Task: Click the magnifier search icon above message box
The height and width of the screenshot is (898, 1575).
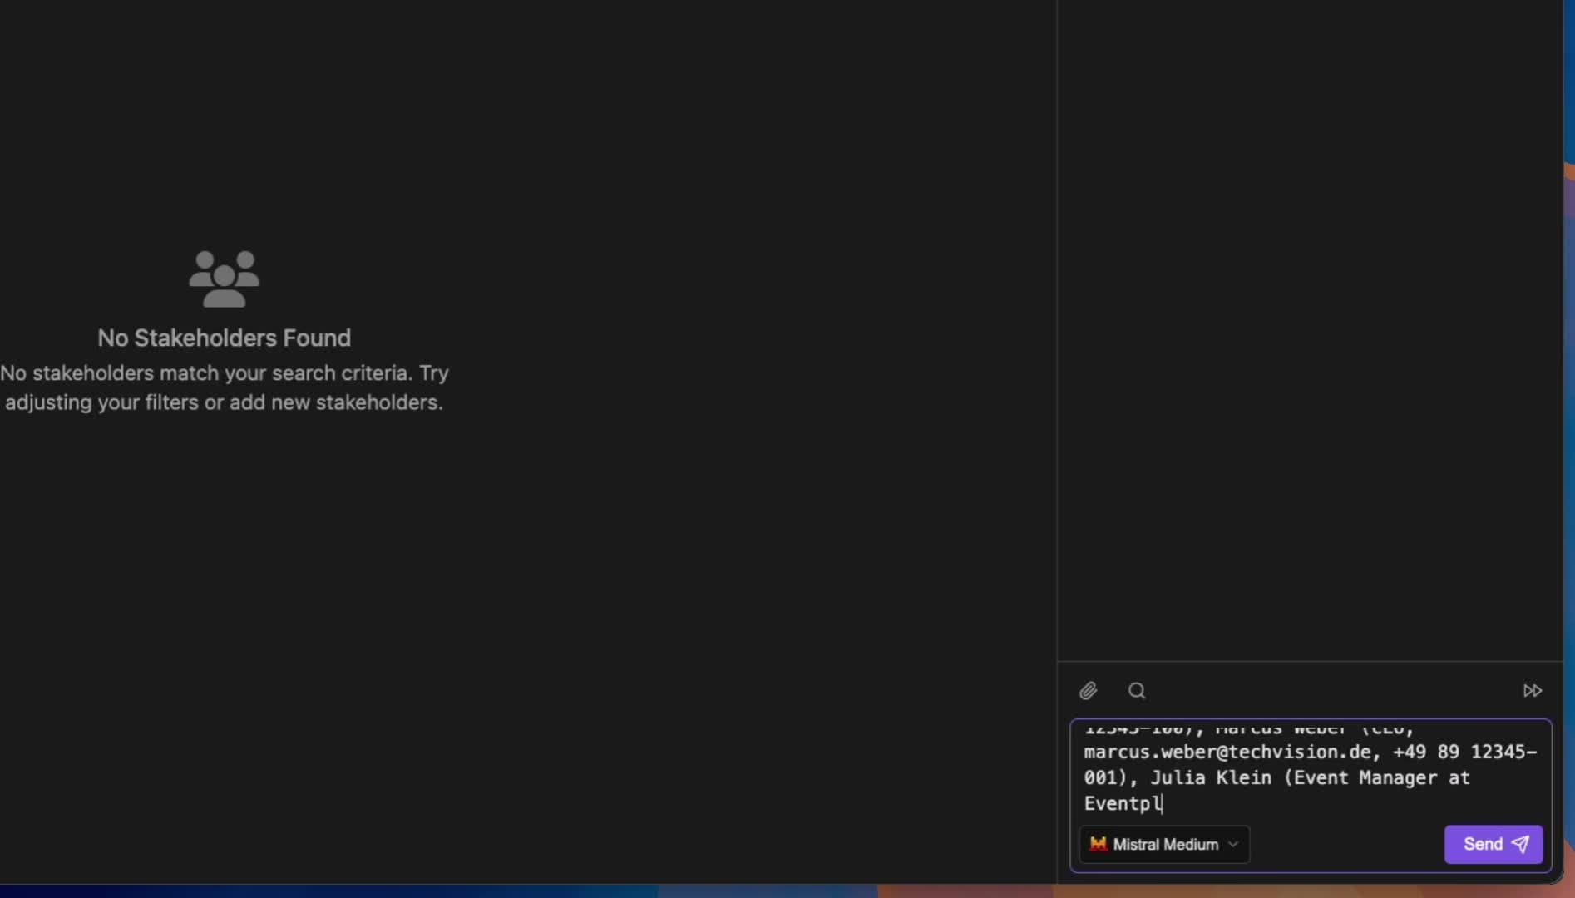Action: (x=1137, y=691)
